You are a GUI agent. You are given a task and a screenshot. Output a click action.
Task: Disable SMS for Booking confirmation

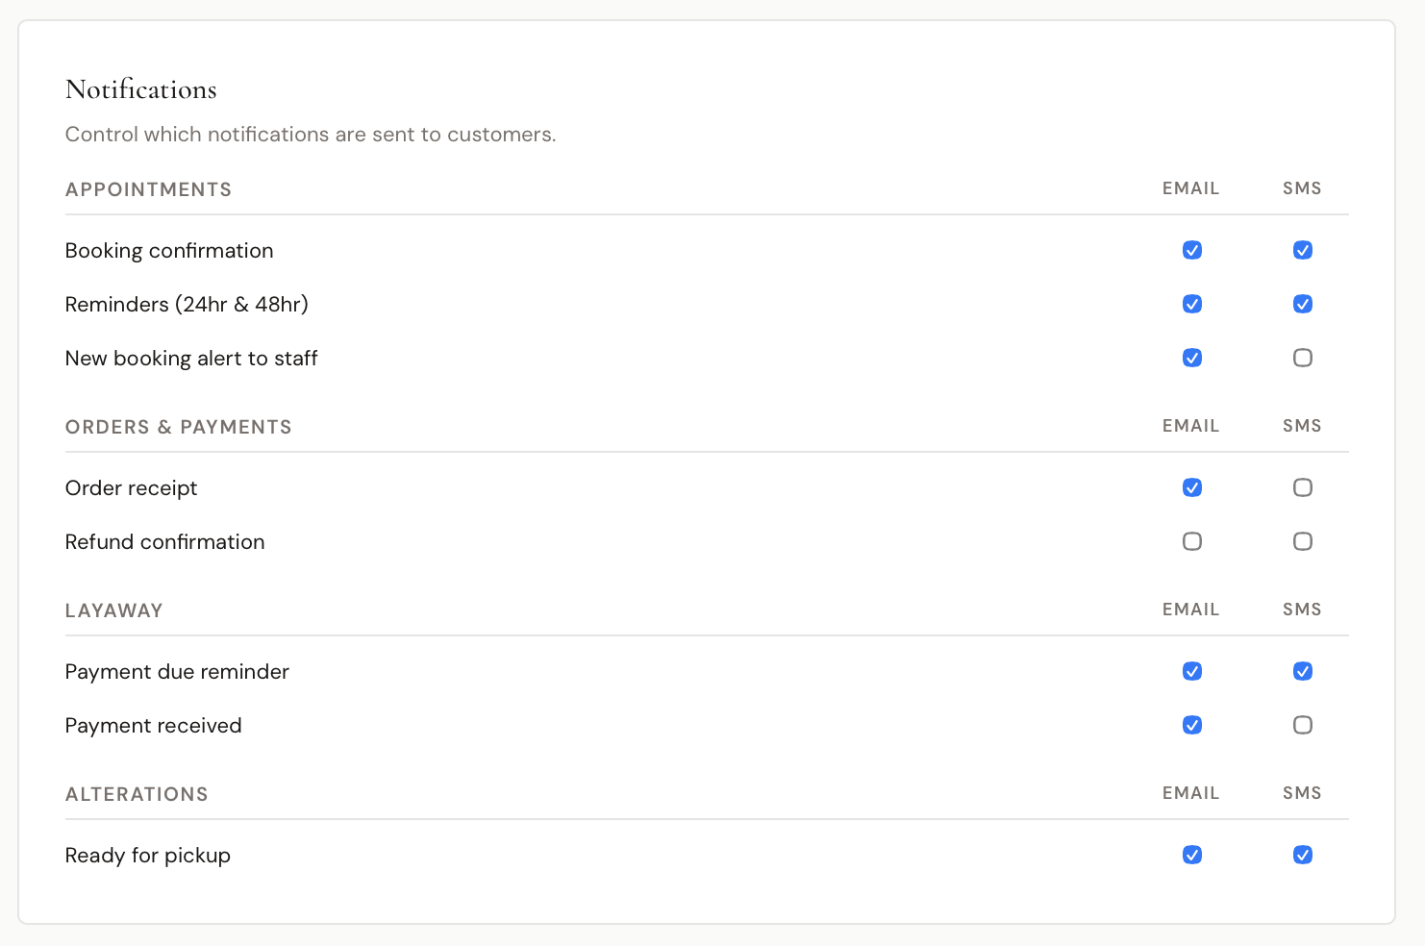[x=1303, y=250]
